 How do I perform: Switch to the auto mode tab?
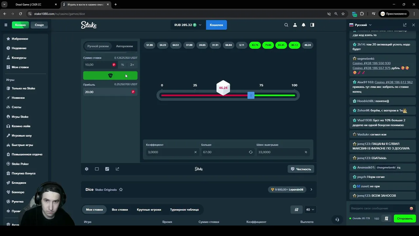click(124, 46)
